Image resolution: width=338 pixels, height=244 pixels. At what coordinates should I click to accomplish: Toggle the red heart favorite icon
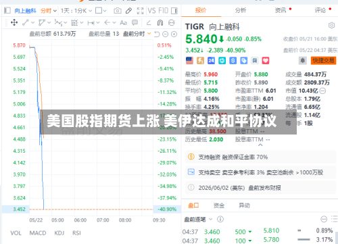[266, 60]
